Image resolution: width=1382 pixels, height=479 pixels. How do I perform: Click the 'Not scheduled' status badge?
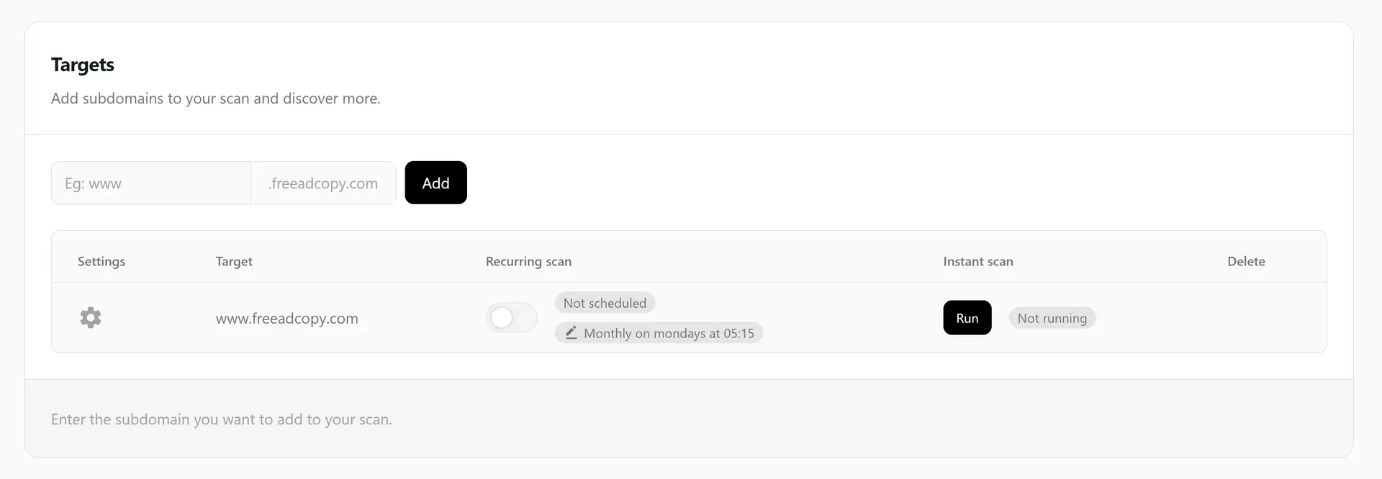click(605, 304)
